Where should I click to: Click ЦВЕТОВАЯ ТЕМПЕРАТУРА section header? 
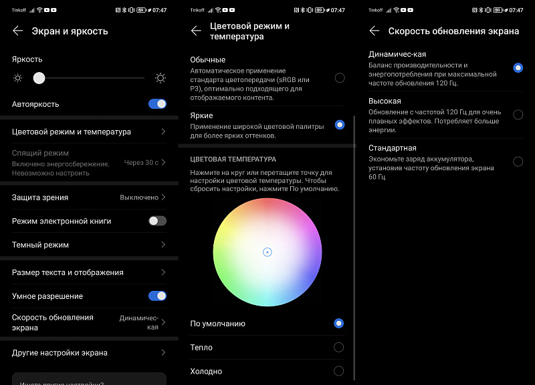(233, 159)
